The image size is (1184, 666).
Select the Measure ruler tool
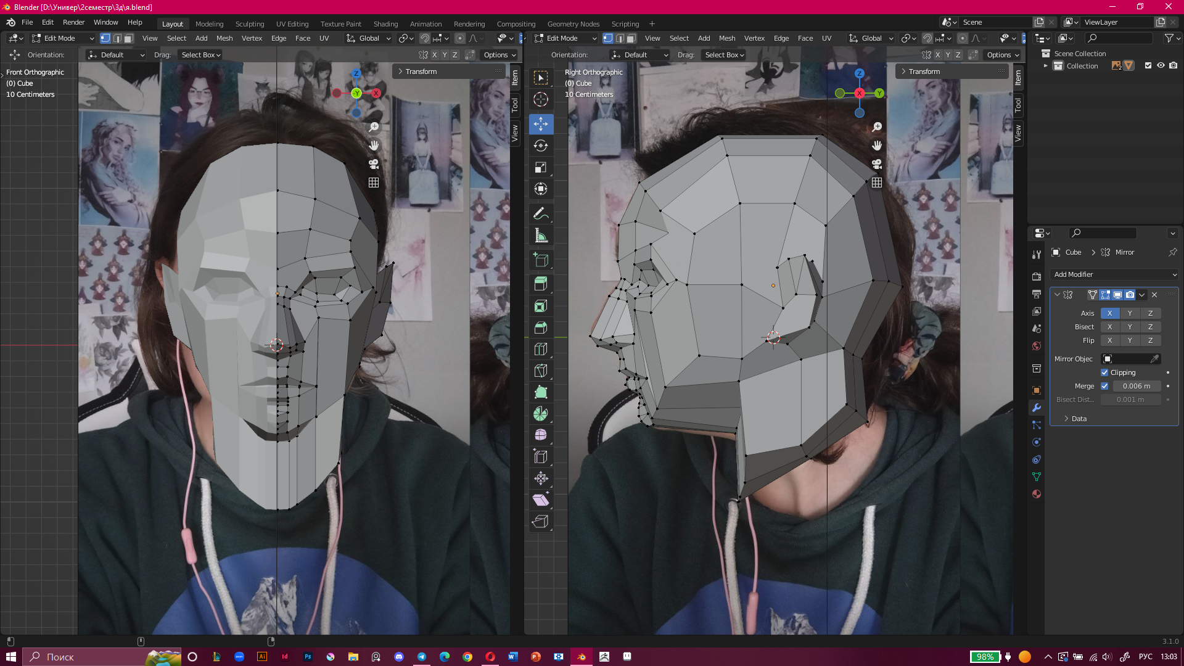click(541, 236)
